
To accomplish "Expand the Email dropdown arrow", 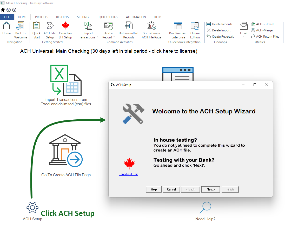I will tap(243, 37).
